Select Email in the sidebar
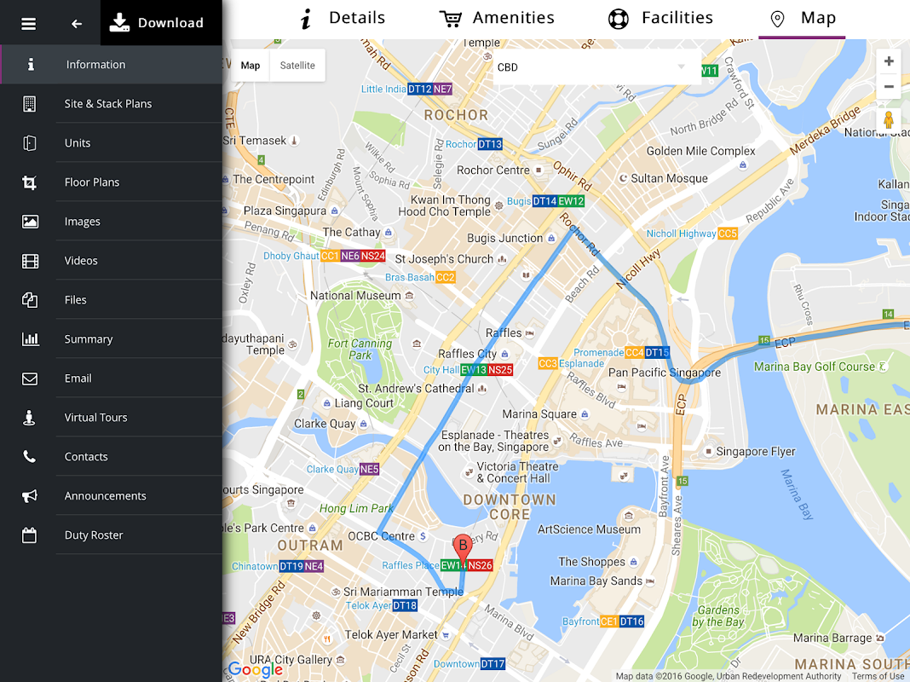 (112, 379)
